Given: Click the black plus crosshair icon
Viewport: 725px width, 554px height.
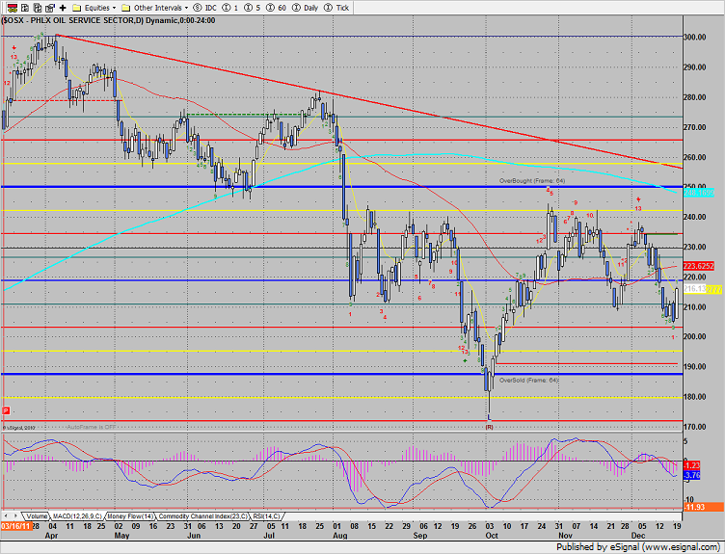Looking at the screenshot, I should tap(64, 6).
